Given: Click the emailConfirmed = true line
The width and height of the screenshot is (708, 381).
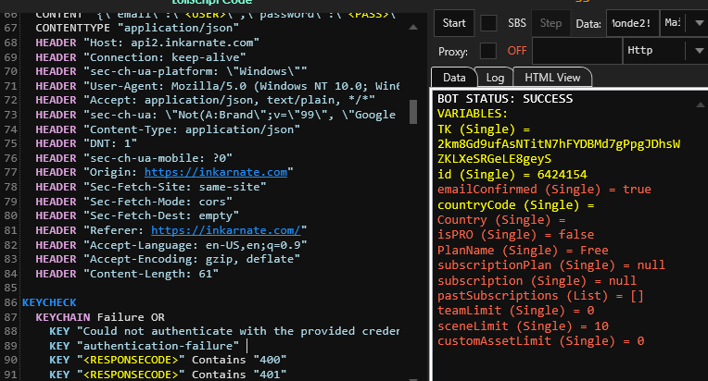Looking at the screenshot, I should click(x=544, y=190).
